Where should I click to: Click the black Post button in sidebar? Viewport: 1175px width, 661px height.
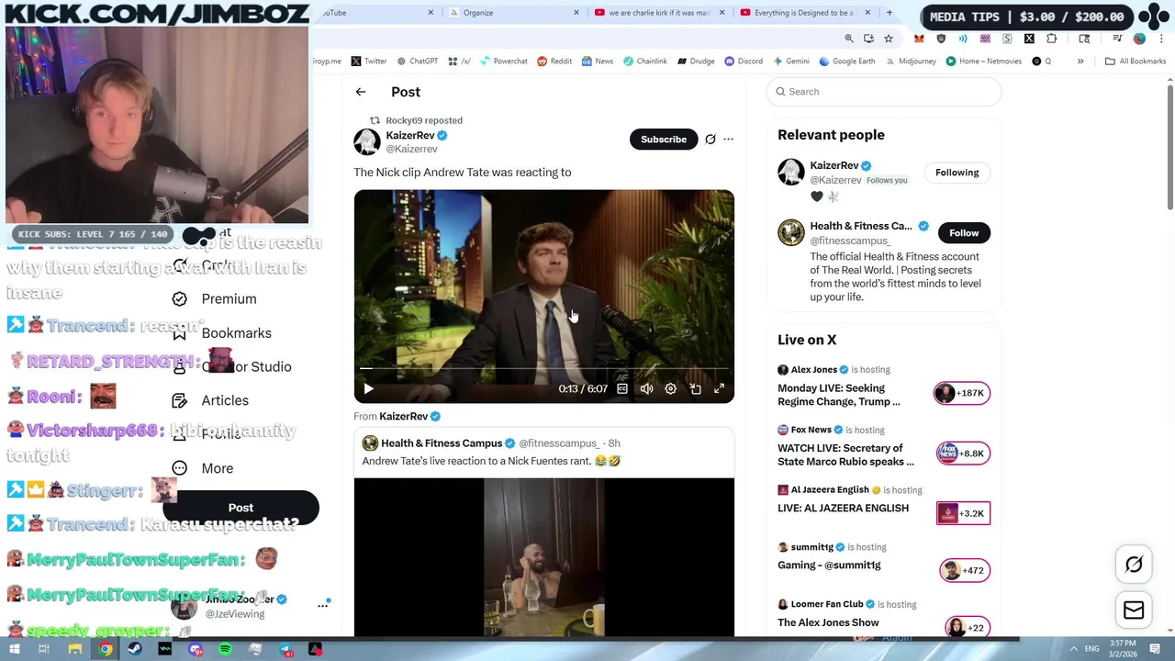pos(241,508)
